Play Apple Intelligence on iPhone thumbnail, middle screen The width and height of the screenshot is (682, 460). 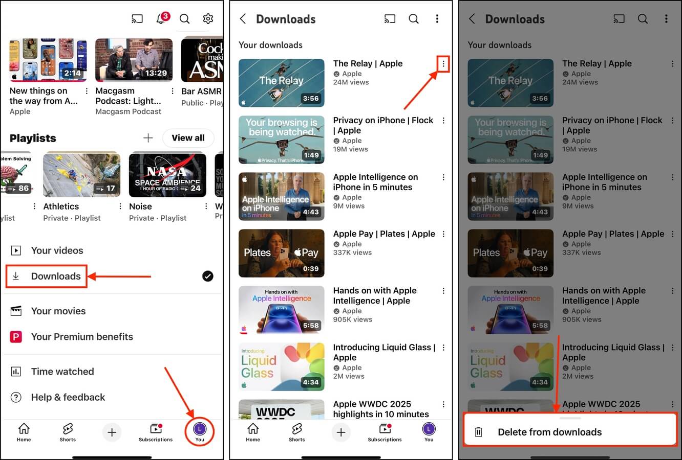[282, 196]
